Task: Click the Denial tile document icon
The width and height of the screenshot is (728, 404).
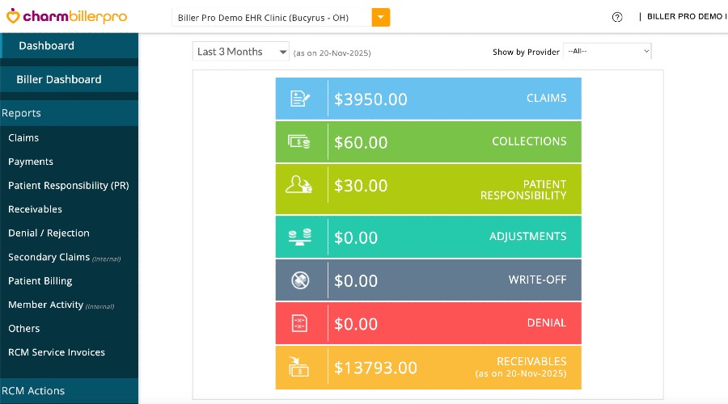Action: [x=300, y=324]
